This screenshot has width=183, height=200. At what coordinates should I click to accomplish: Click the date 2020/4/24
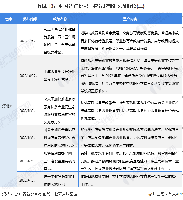click(27, 161)
